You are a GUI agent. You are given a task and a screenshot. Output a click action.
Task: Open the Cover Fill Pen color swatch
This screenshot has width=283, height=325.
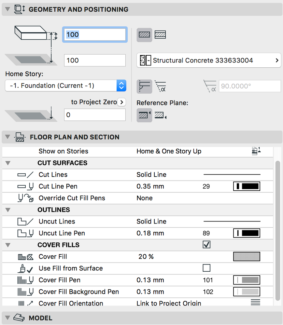pyautogui.click(x=247, y=280)
